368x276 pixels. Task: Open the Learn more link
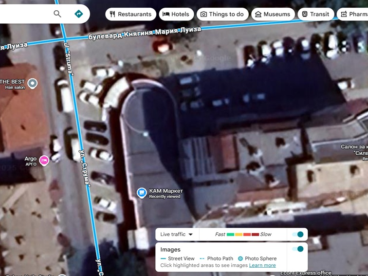[262, 265]
